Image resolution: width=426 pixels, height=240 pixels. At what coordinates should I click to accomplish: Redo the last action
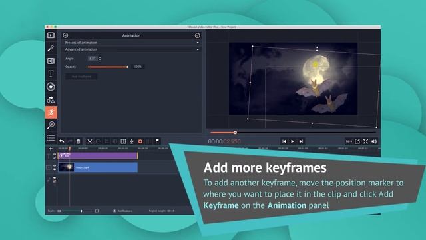click(x=70, y=141)
